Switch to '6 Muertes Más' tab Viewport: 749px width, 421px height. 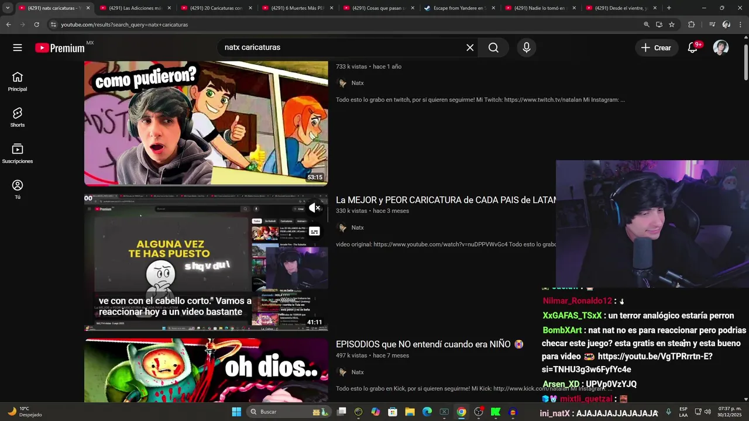[x=297, y=8]
